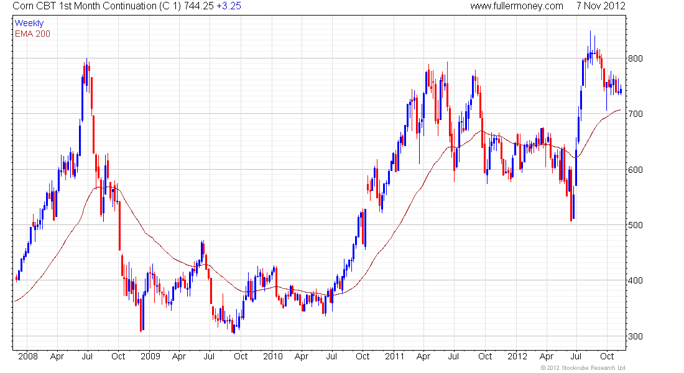
Task: Click the '2009' x-axis label
Action: tap(150, 356)
